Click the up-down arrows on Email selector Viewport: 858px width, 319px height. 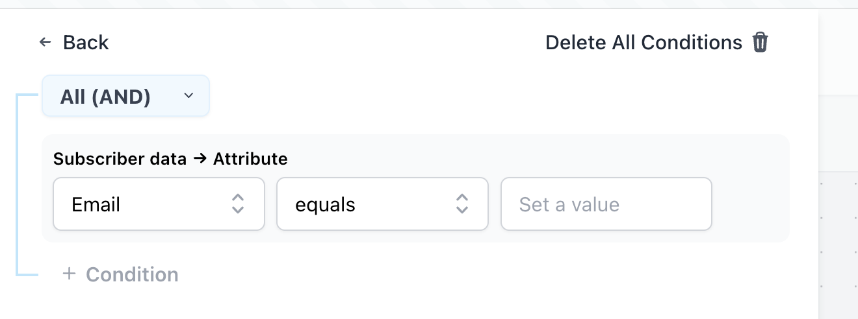point(238,204)
